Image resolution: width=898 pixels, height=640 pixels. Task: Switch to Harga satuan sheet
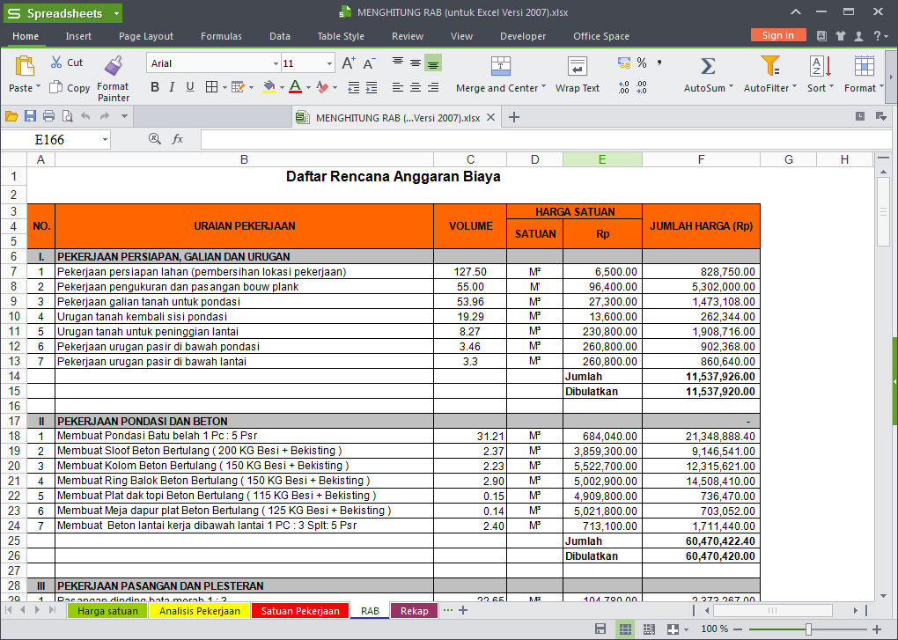coord(107,611)
